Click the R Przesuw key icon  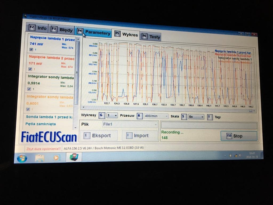(139, 116)
